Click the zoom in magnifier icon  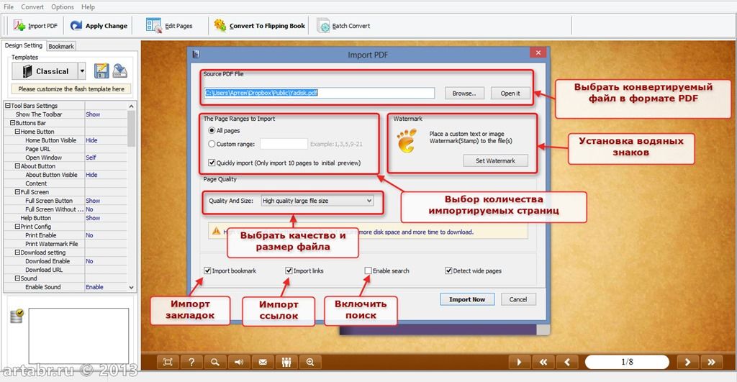pos(310,362)
